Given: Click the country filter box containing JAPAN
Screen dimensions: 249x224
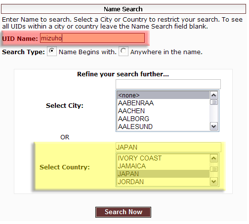Looking at the screenshot, I should [168, 147].
